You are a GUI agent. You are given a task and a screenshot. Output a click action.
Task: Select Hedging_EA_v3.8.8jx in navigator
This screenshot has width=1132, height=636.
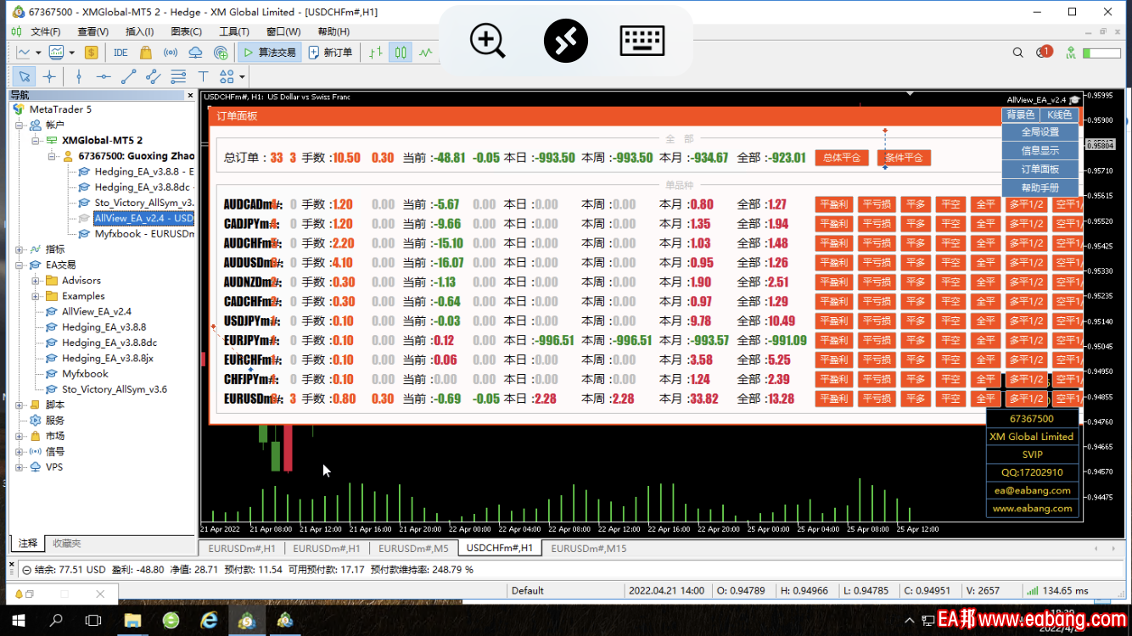107,358
